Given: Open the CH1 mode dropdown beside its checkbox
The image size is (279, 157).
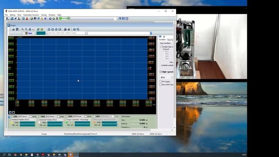Looking at the screenshot, I should (24, 116).
